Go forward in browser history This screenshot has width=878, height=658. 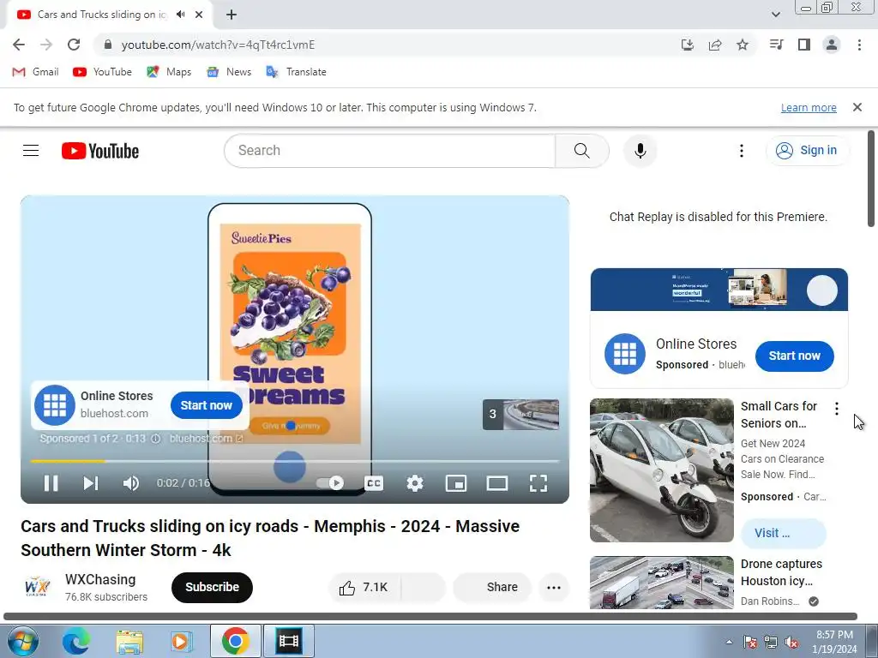[46, 45]
